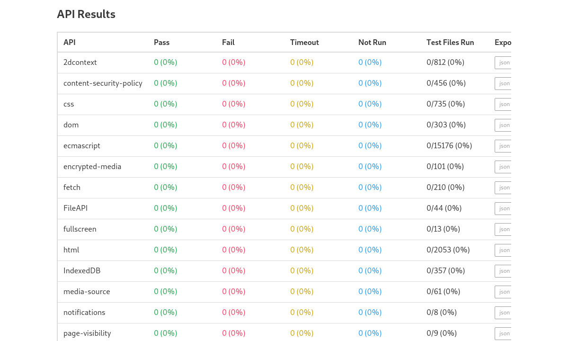Export encrypted-media results as json
The height and width of the screenshot is (341, 568).
[504, 167]
